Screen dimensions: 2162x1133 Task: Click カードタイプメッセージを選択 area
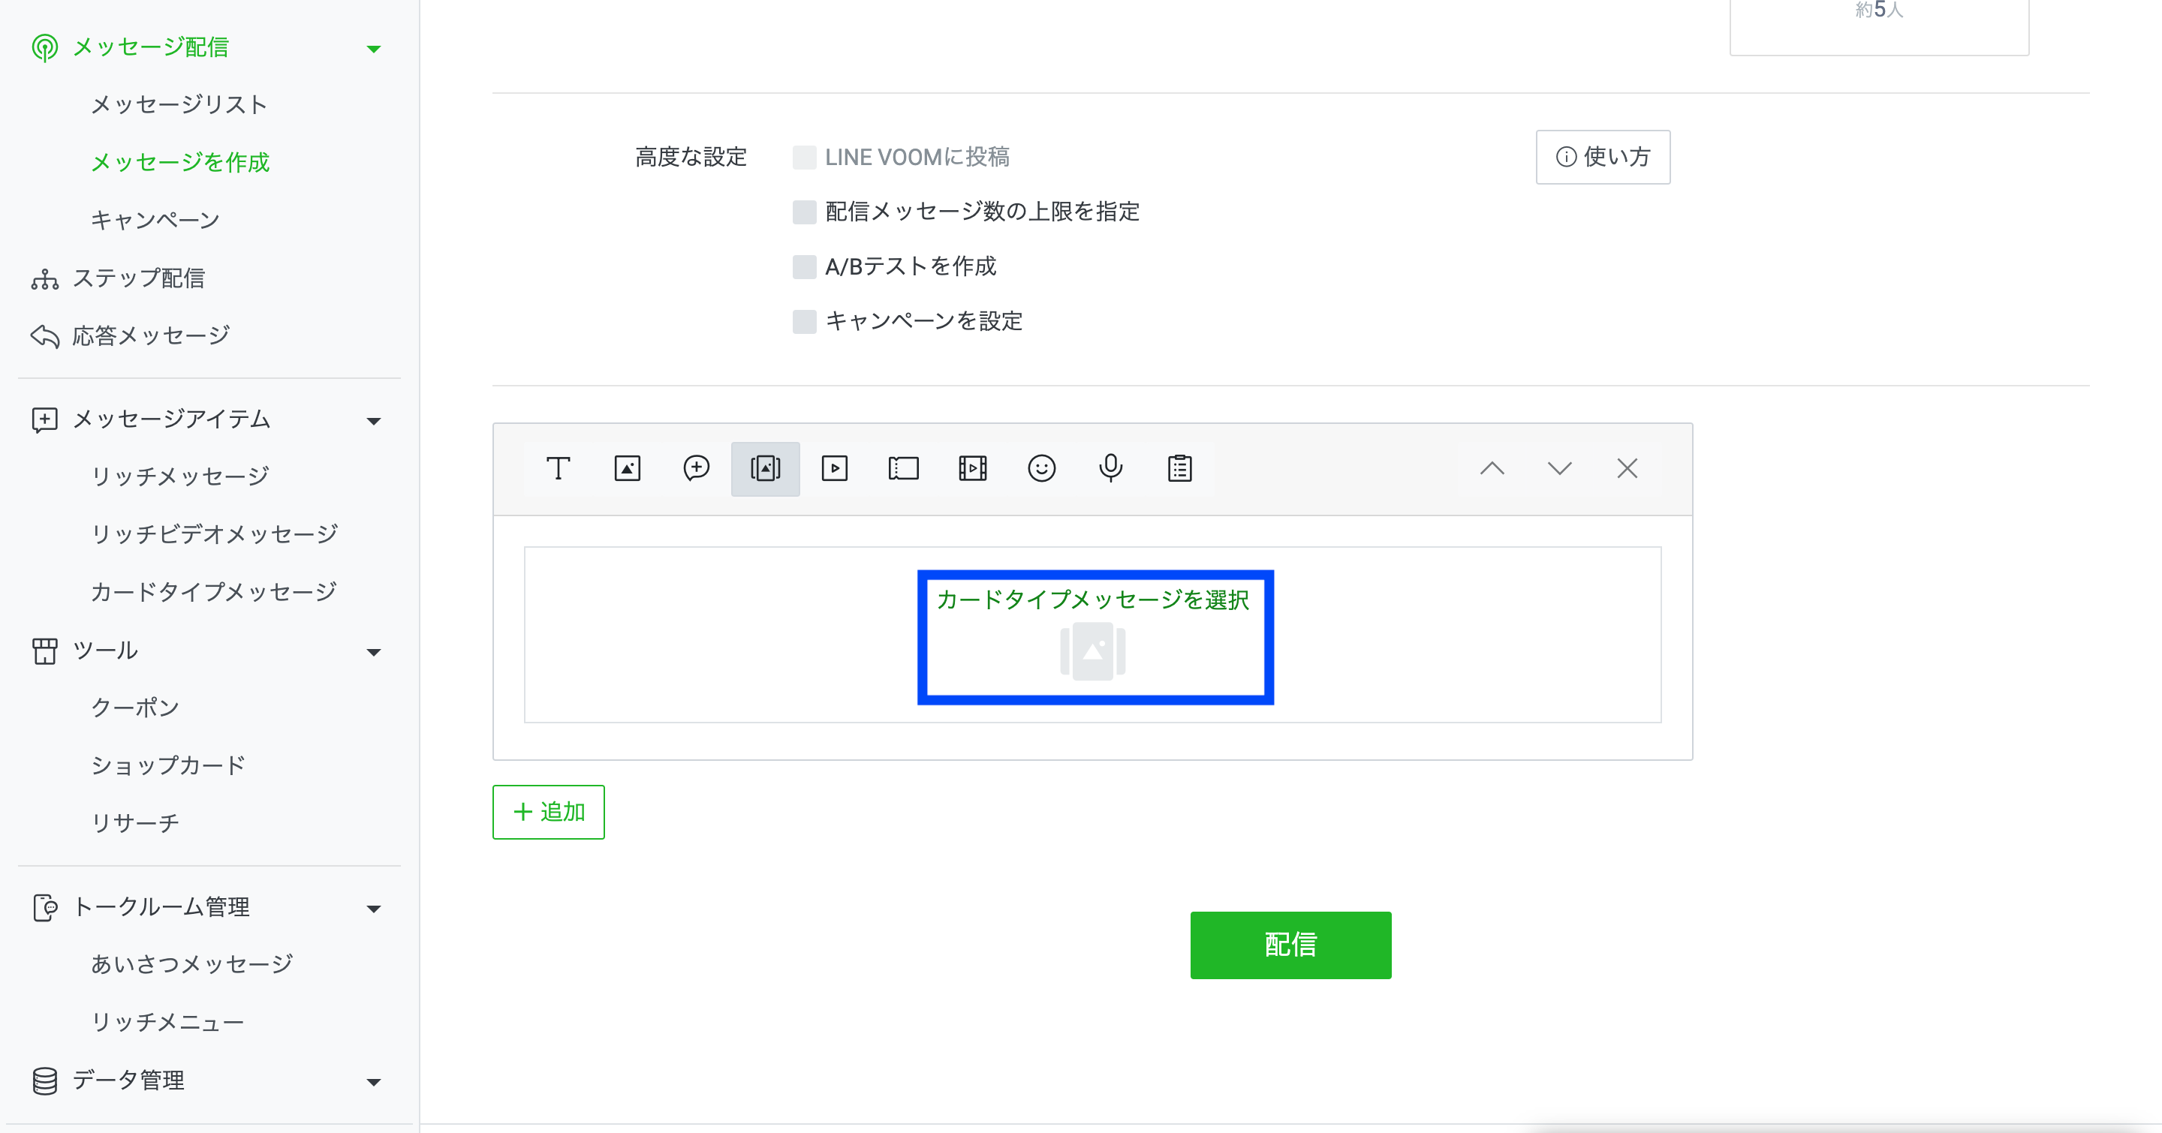pyautogui.click(x=1094, y=636)
